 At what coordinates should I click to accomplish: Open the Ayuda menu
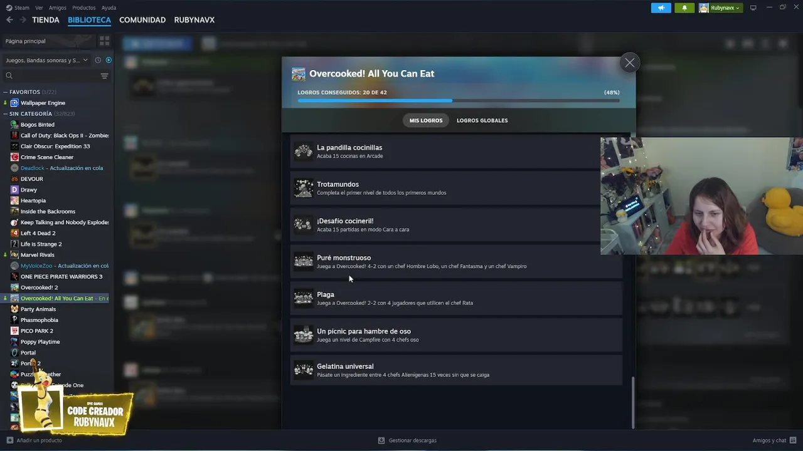[x=109, y=8]
